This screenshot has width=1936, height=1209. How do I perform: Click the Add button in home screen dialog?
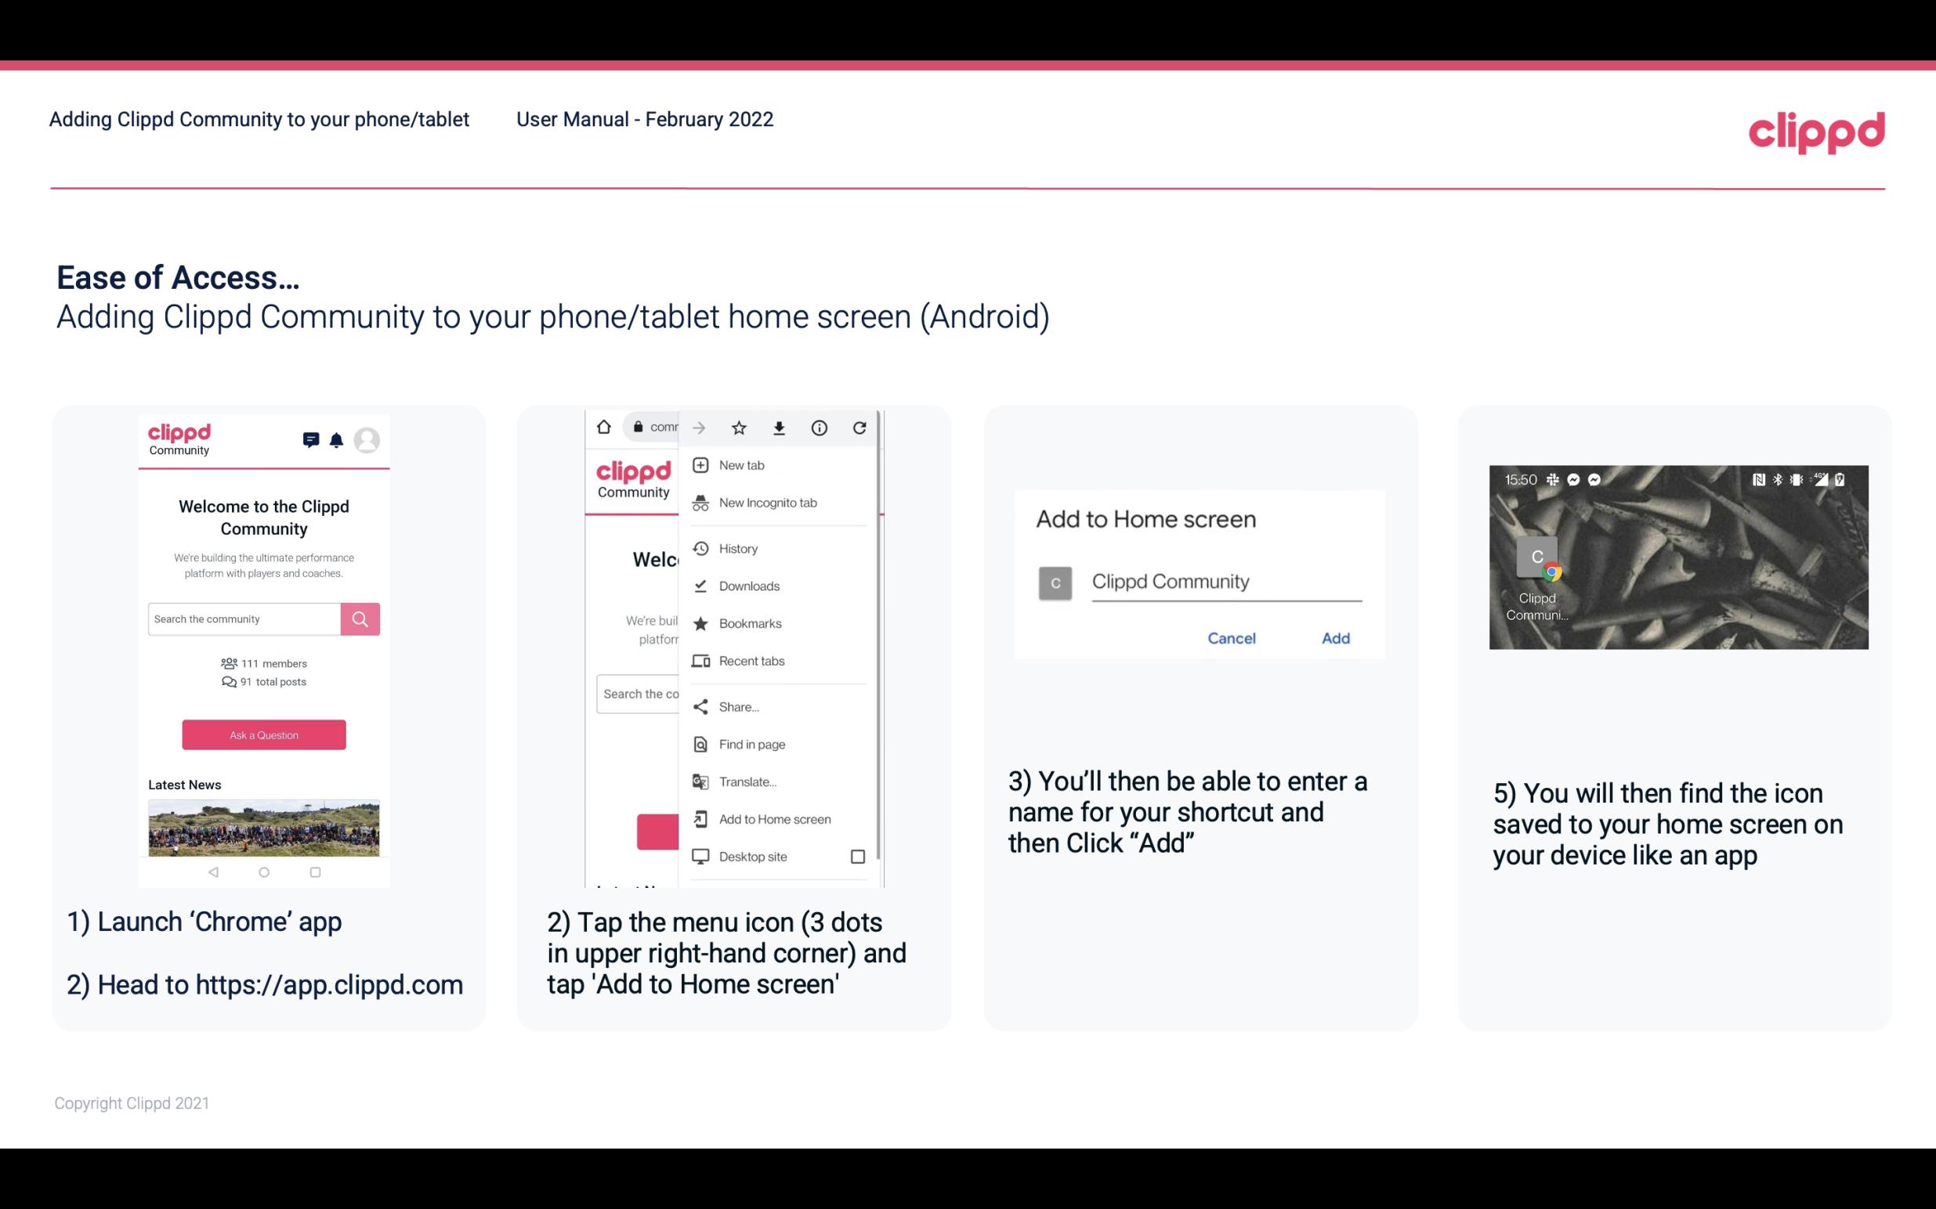[1335, 637]
